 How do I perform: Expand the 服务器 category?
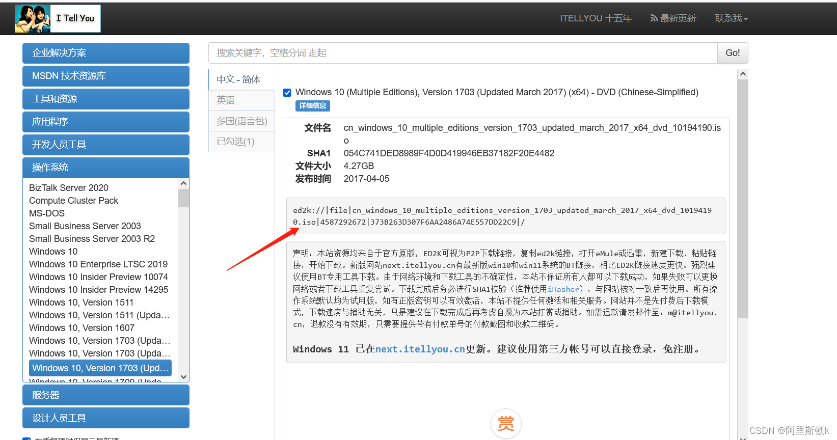pyautogui.click(x=106, y=395)
